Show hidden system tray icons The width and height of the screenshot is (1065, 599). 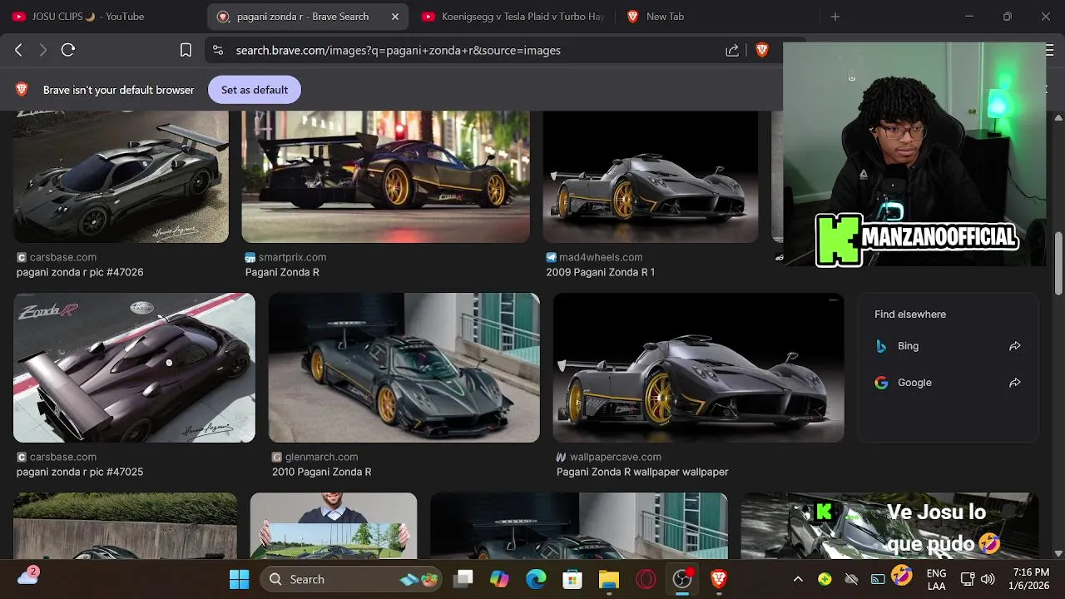[x=798, y=579]
